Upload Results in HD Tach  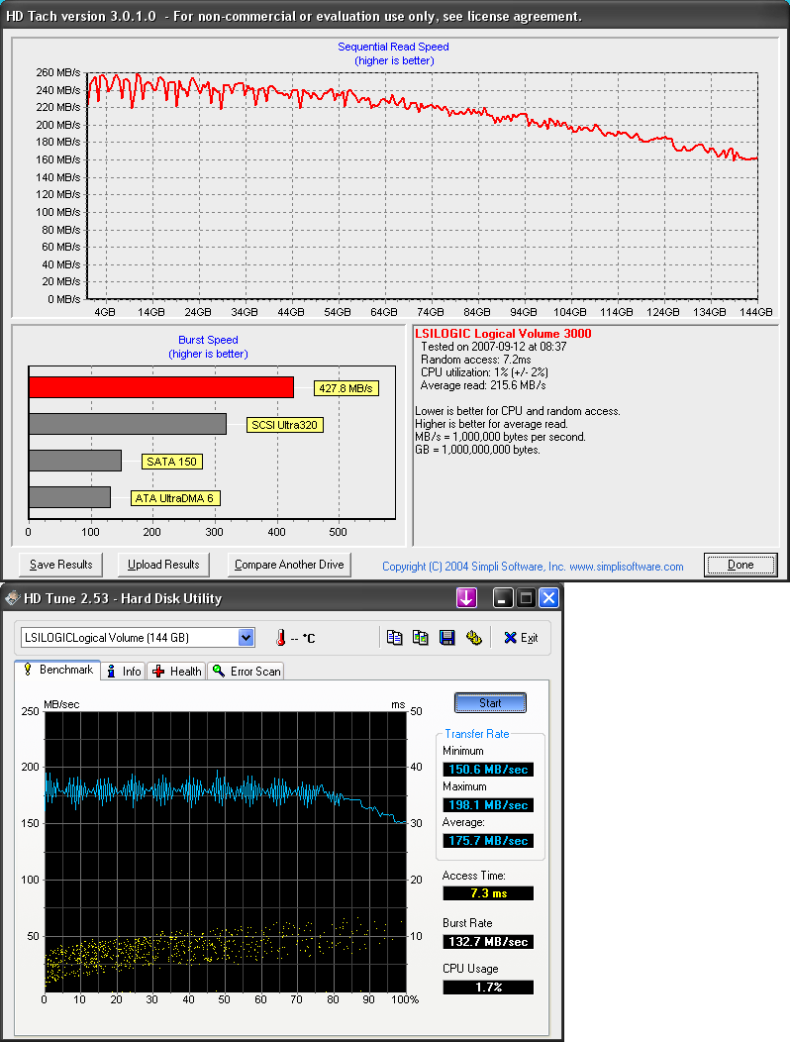pos(163,565)
